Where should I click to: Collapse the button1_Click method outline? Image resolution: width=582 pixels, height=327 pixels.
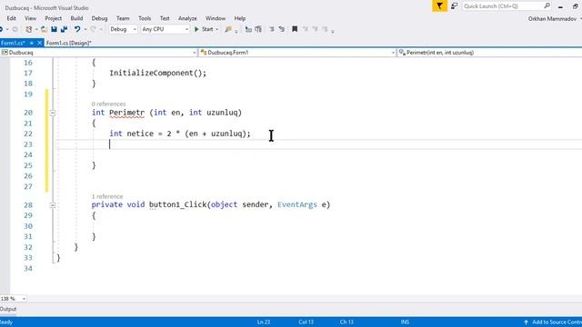pos(53,205)
